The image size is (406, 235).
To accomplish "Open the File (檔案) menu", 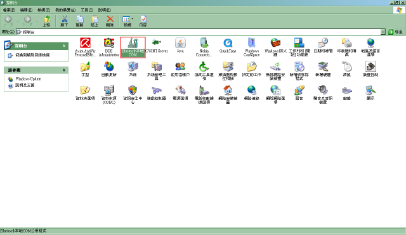I will coord(9,10).
